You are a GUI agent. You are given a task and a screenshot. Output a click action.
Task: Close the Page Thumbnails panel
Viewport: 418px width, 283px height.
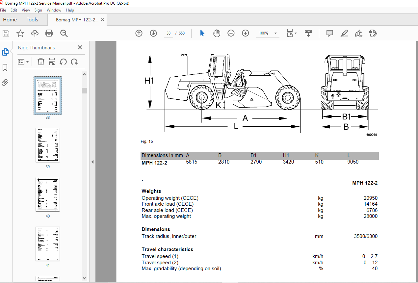tap(80, 47)
